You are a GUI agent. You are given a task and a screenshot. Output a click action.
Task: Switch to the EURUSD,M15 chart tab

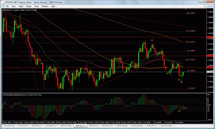click(51, 126)
